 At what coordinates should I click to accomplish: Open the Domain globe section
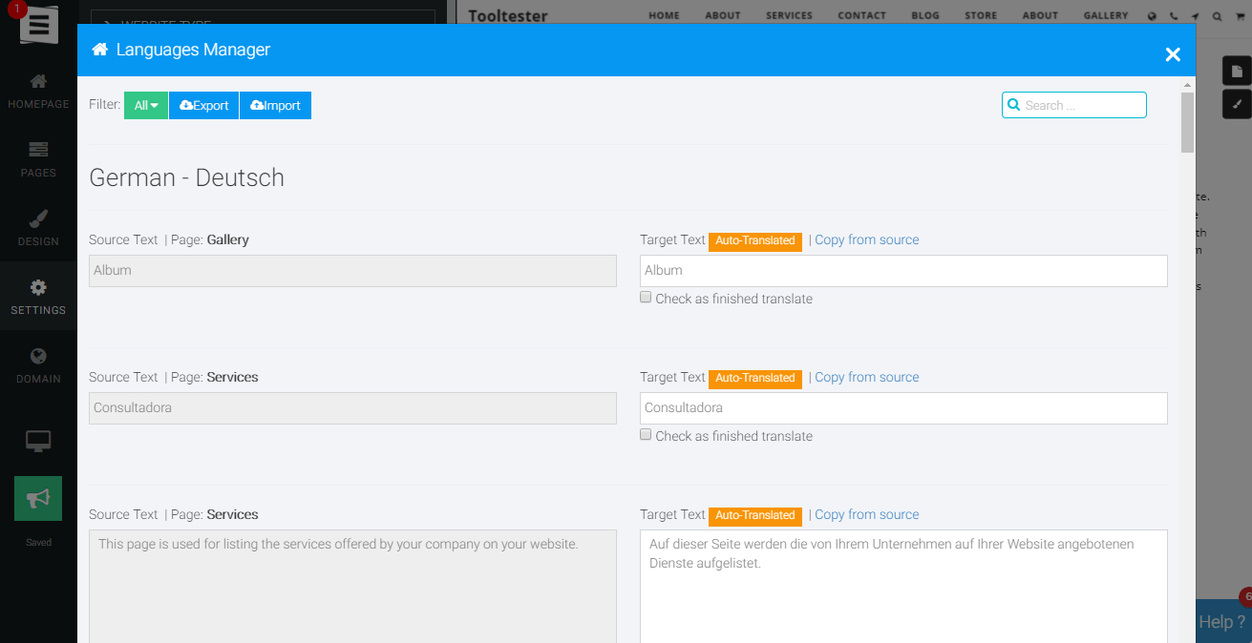point(38,366)
